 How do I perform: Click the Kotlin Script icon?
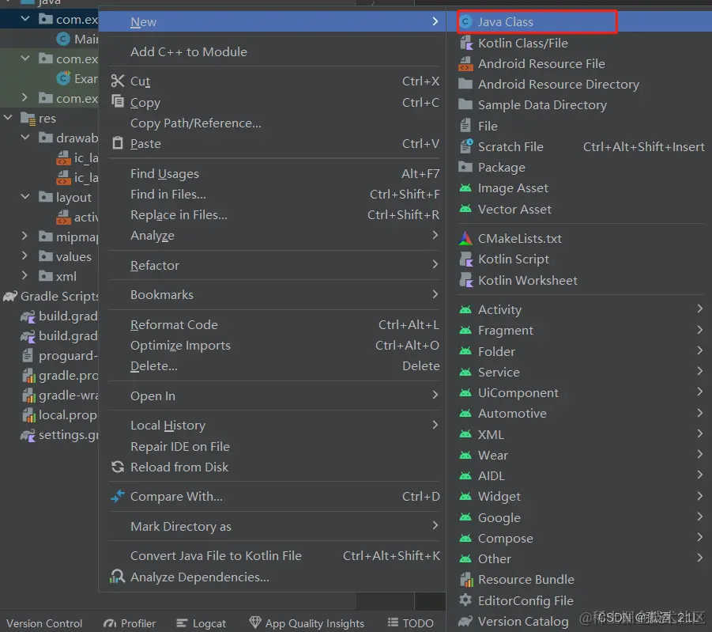[466, 259]
